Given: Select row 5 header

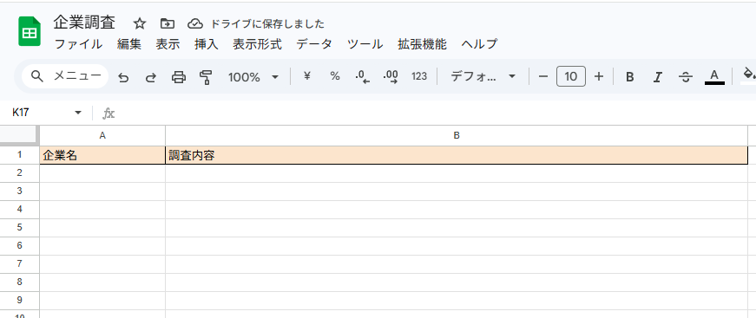Looking at the screenshot, I should 20,228.
